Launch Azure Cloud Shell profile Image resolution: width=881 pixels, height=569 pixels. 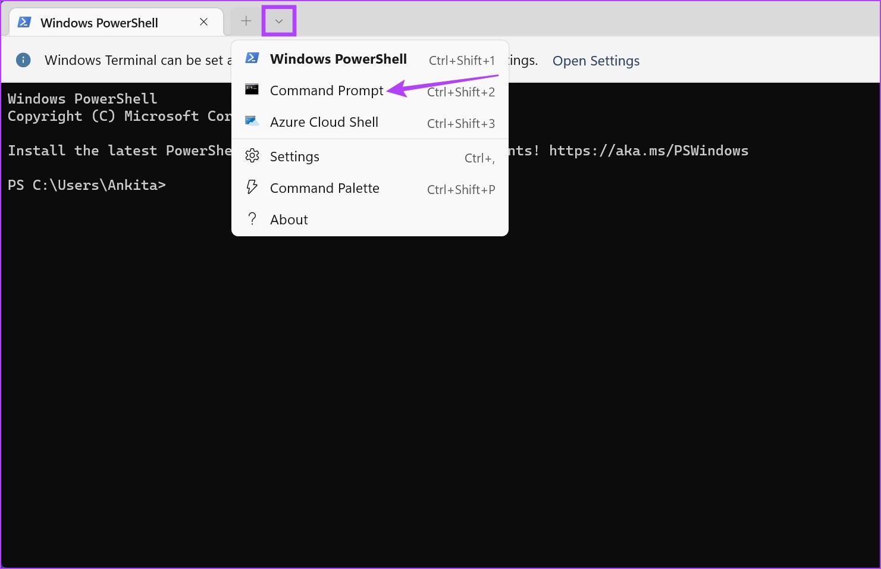pos(369,122)
